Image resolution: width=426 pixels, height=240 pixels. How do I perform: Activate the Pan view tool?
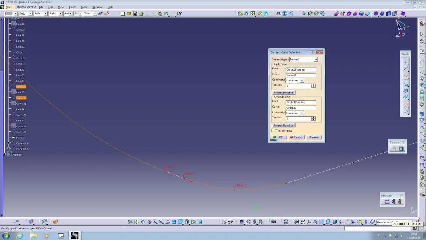click(143, 222)
